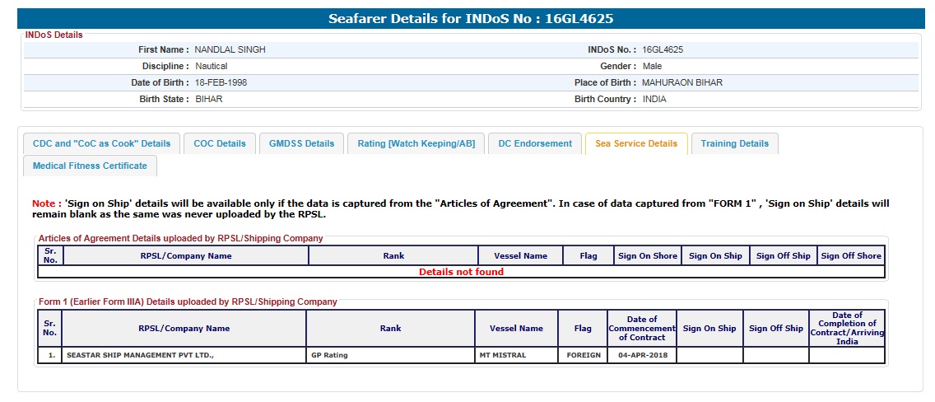The image size is (935, 402).
Task: Click the INDoS No. value 16GL4625
Action: click(663, 49)
